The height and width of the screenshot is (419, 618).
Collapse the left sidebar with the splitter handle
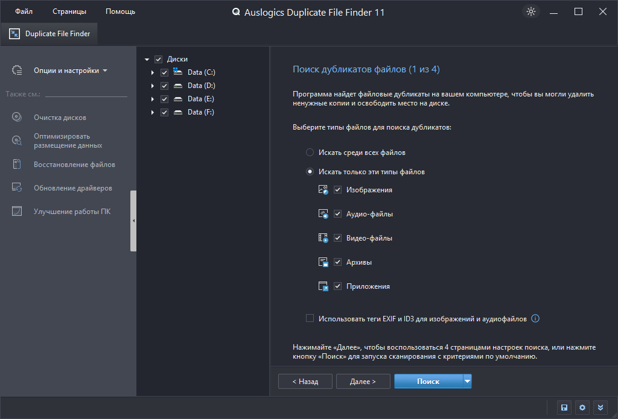[x=133, y=221]
